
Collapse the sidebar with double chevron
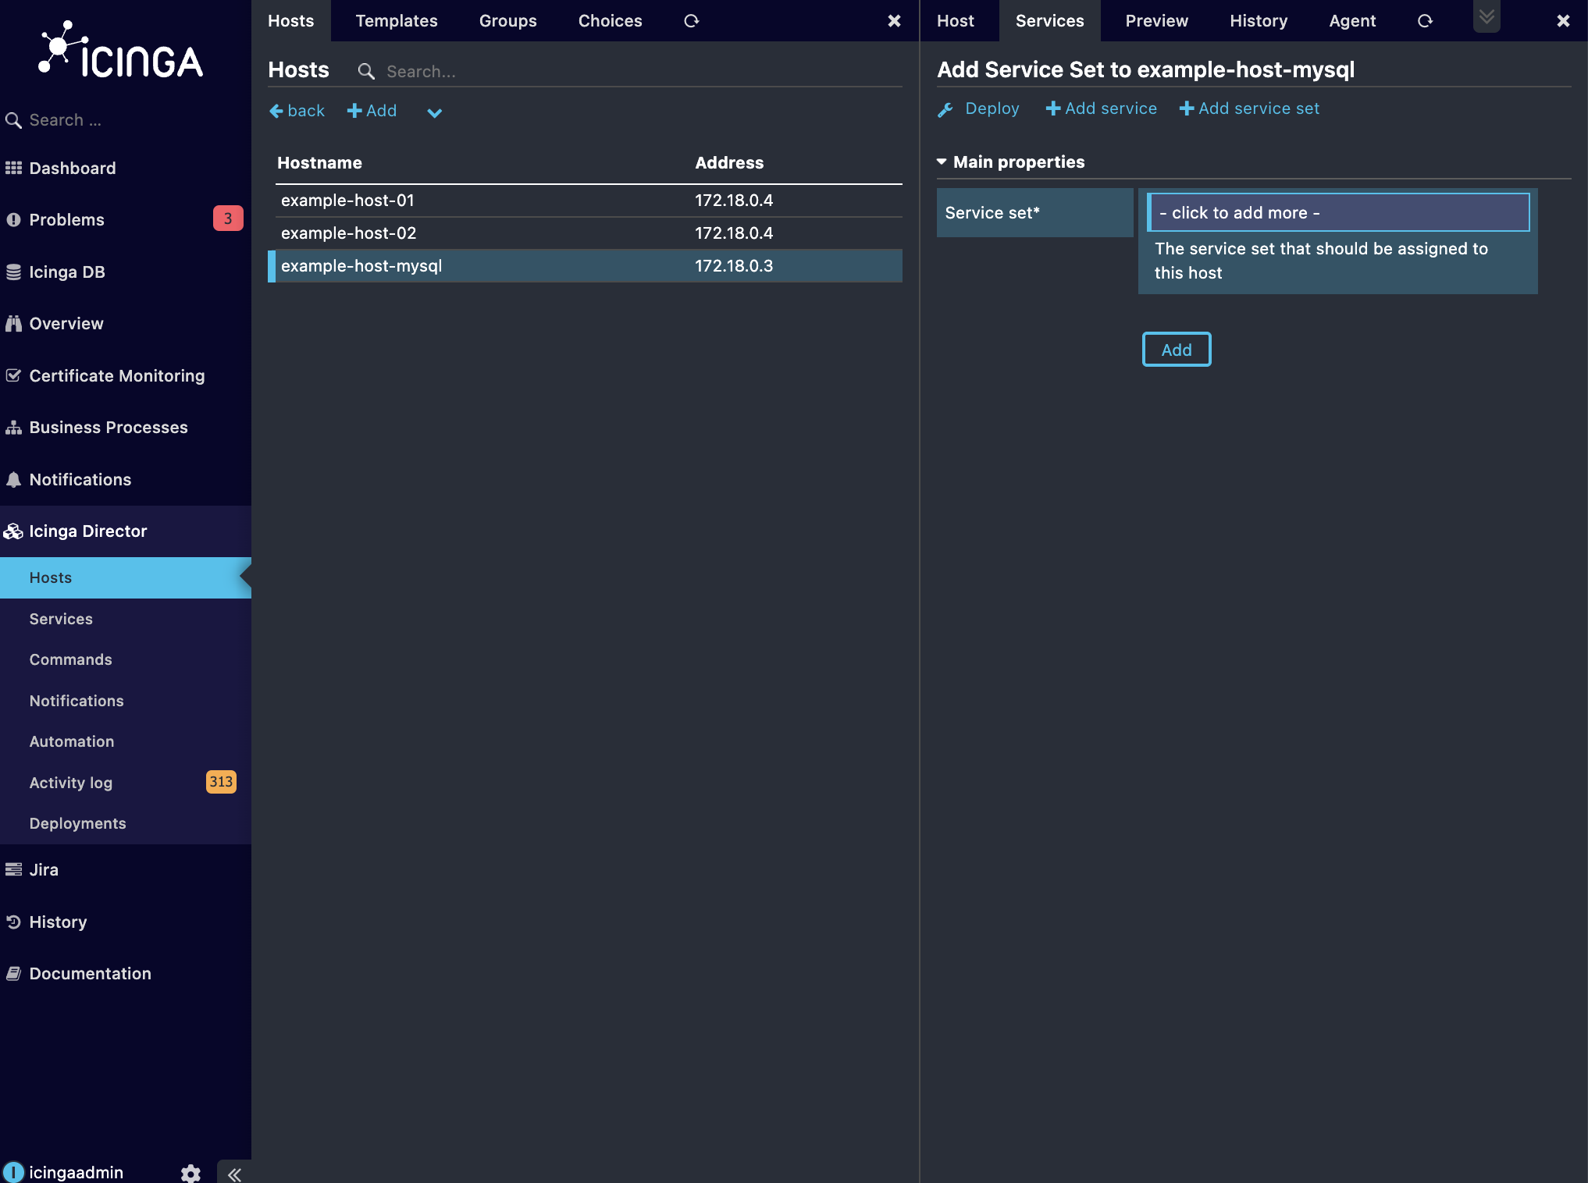pos(234,1174)
